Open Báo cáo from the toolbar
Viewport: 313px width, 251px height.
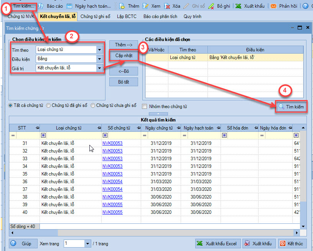tap(51, 6)
